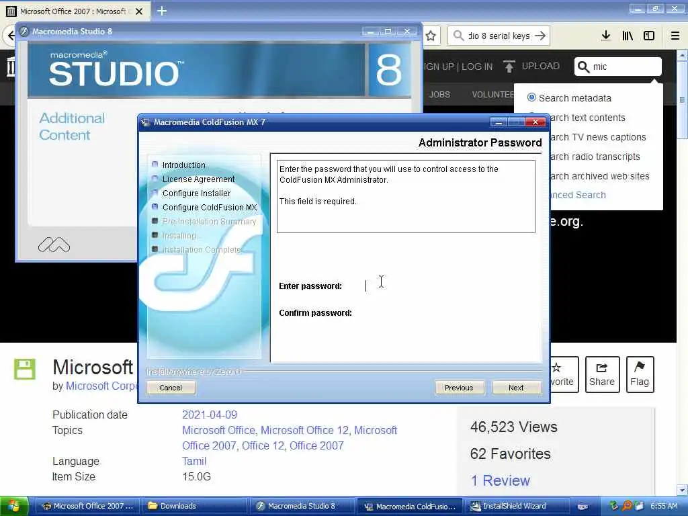
Task: Click the LOG IN link
Action: [x=477, y=67]
